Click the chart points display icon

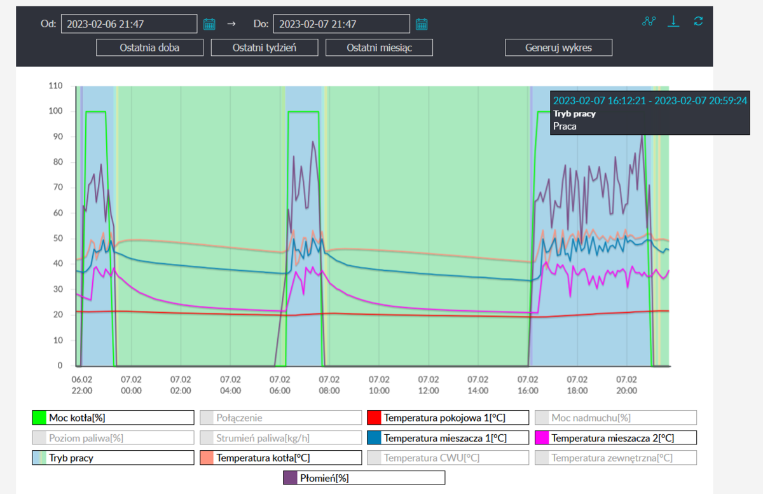[x=649, y=21]
